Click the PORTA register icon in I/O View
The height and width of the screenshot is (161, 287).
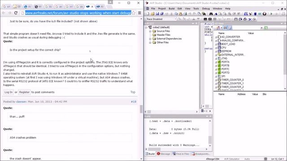tap(219, 62)
